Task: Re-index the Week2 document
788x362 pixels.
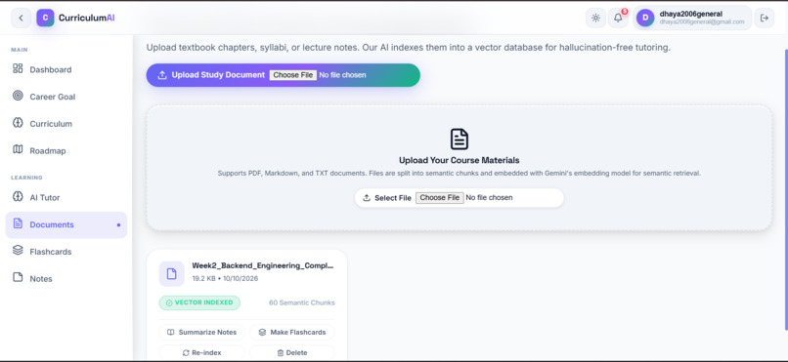Action: [201, 352]
